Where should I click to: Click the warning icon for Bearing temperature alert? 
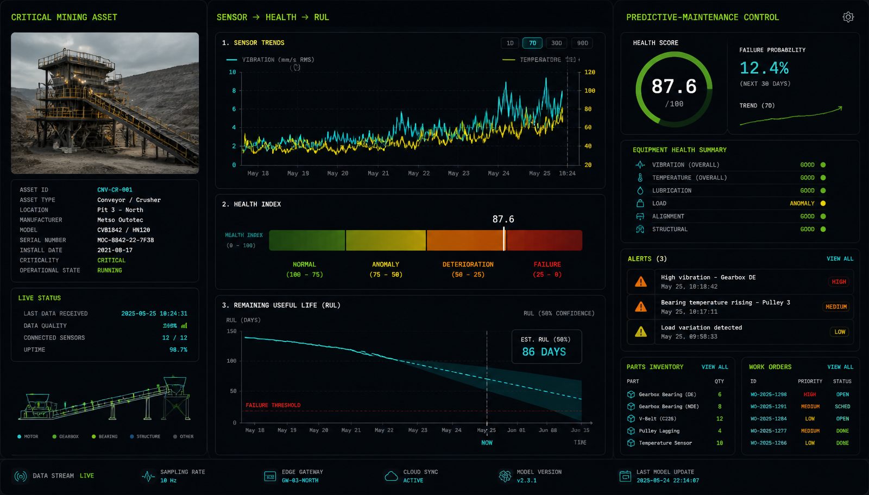(641, 307)
